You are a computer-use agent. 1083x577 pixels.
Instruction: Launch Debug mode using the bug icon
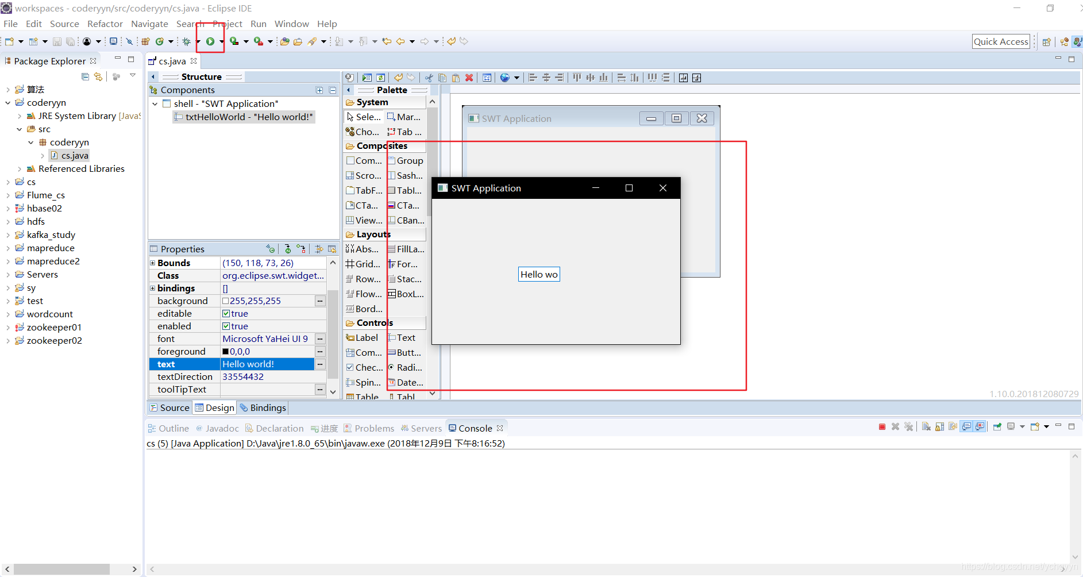tap(187, 41)
